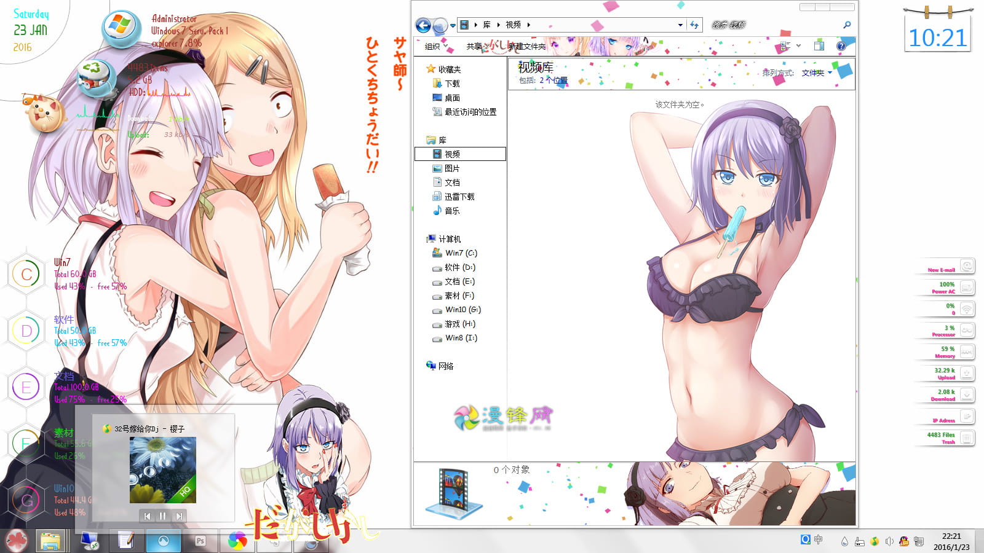Click the 2 个位置 link

tap(553, 80)
